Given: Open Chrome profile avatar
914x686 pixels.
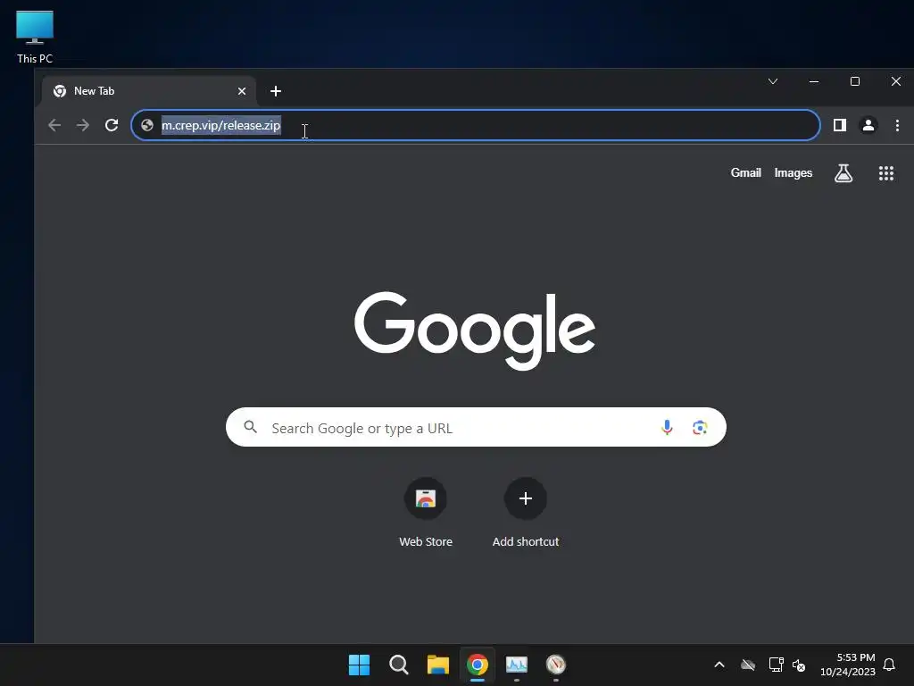Looking at the screenshot, I should coord(868,125).
